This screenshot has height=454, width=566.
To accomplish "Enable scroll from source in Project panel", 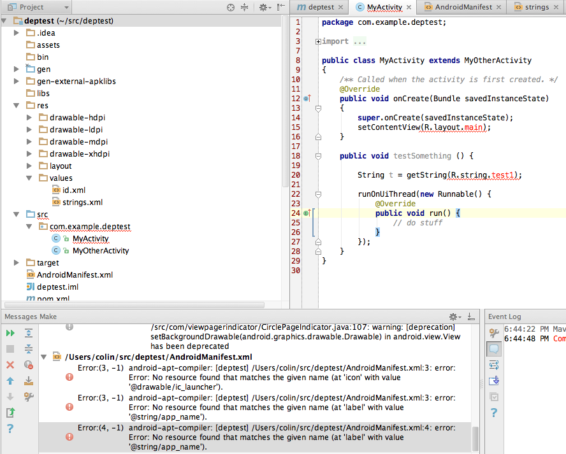I will click(x=231, y=8).
